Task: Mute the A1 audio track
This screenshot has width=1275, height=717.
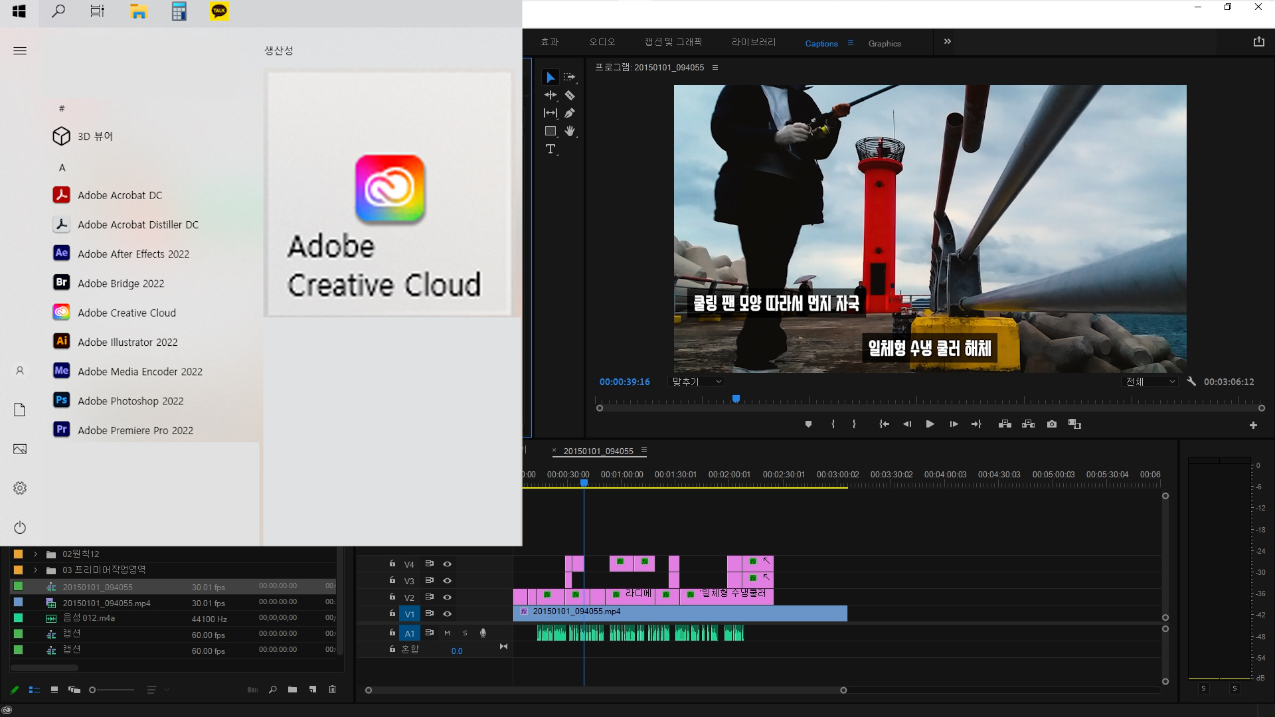Action: [447, 633]
